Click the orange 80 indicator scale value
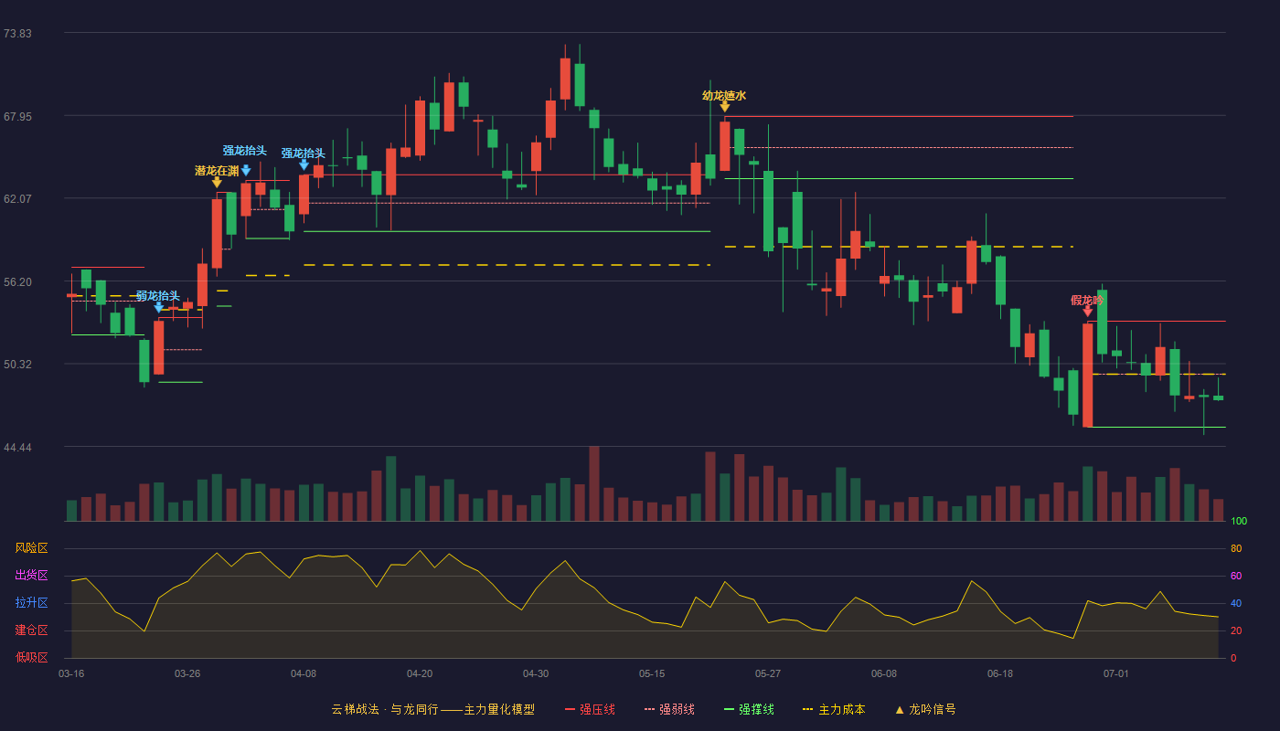The image size is (1280, 731). click(1236, 549)
